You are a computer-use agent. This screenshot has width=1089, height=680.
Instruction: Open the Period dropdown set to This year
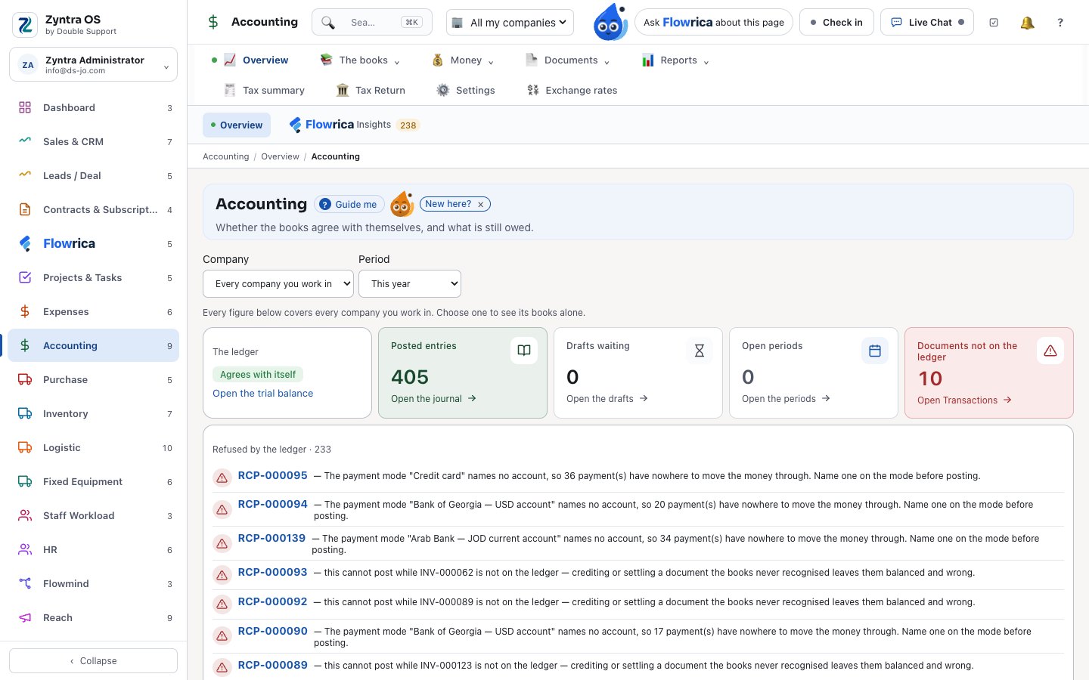(x=410, y=284)
